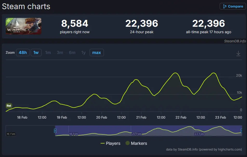
Task: Select the 1m zoom range
Action: (48, 52)
